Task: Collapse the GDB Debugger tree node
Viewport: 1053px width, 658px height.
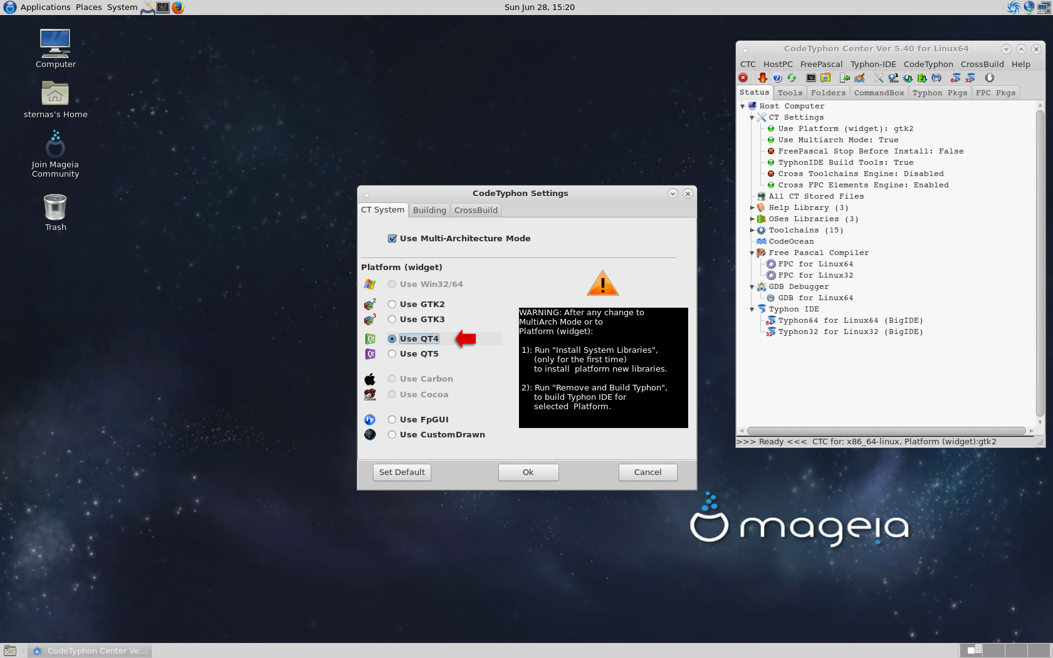Action: pyautogui.click(x=752, y=287)
